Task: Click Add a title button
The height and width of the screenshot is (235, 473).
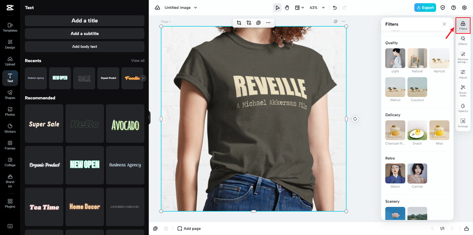Action: 85,21
